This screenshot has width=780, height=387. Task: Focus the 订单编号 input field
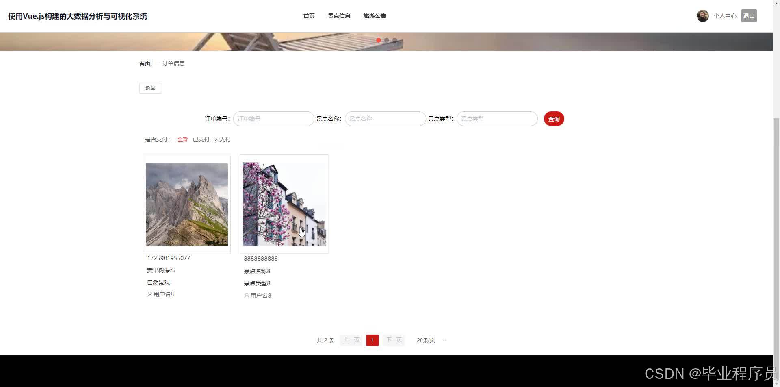coord(274,119)
